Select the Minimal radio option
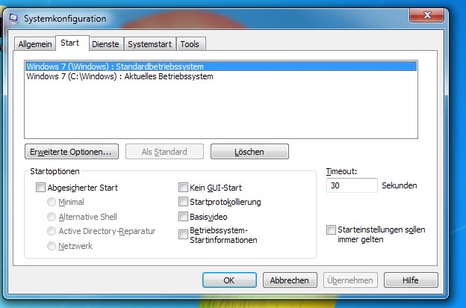 pyautogui.click(x=52, y=202)
